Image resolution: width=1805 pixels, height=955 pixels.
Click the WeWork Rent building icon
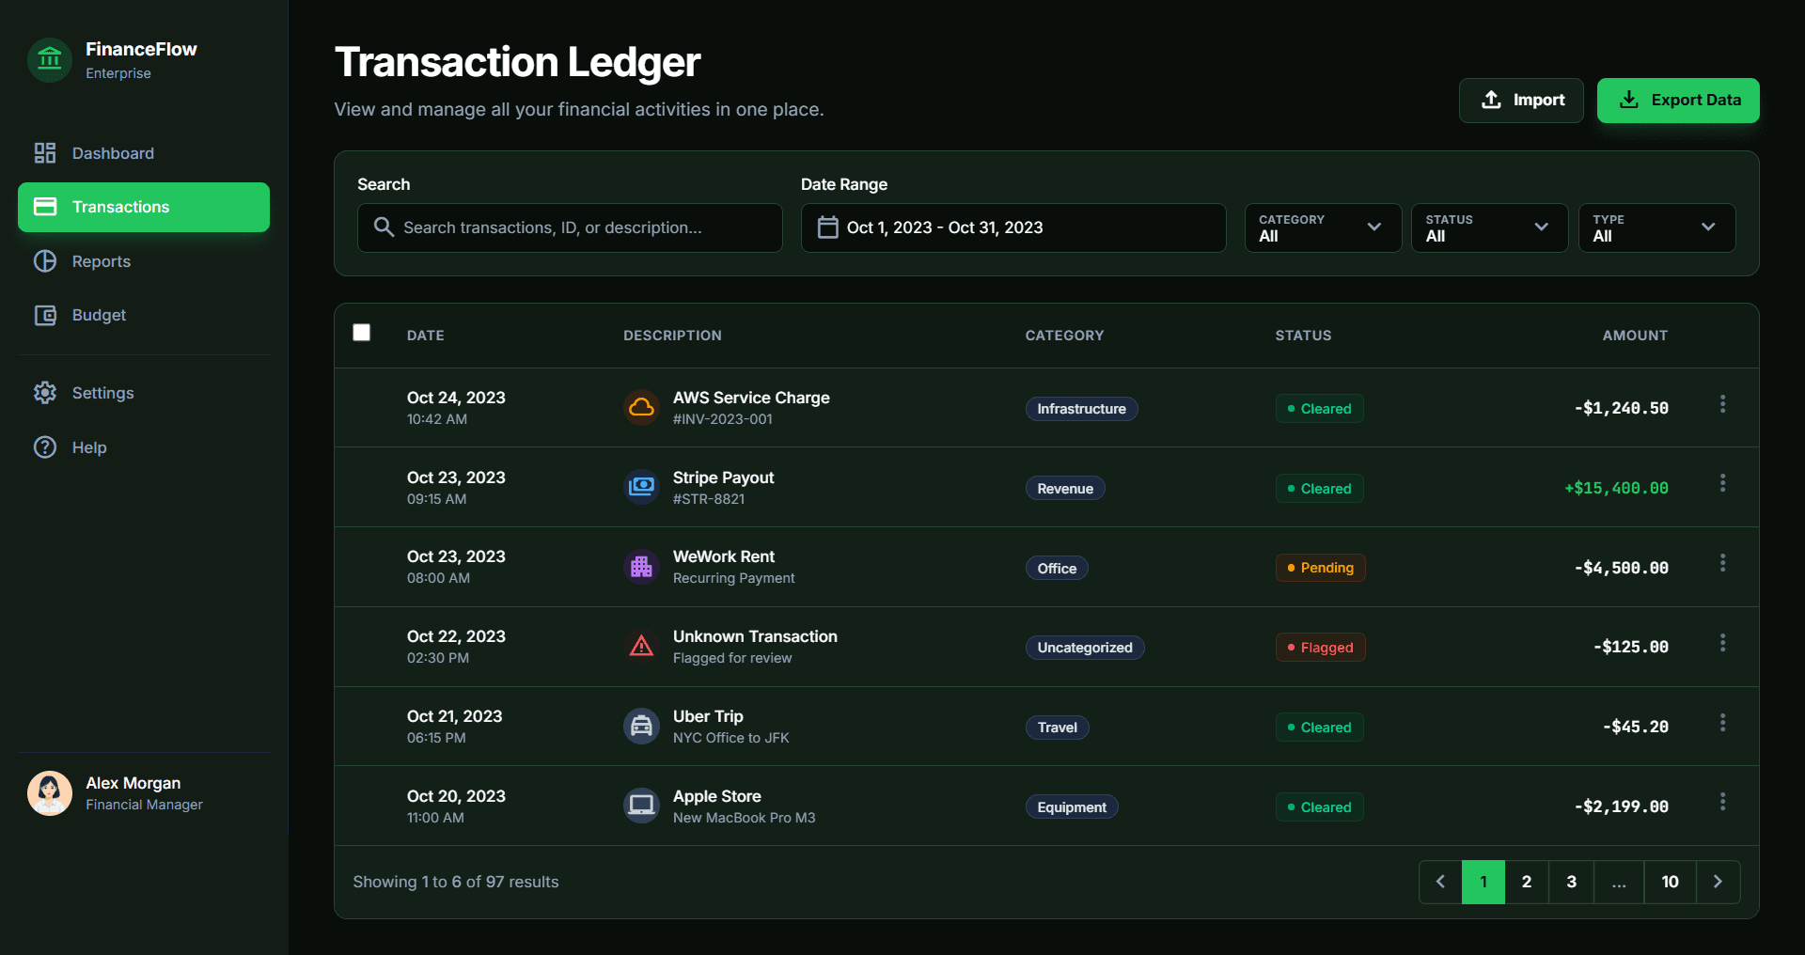[x=641, y=567]
